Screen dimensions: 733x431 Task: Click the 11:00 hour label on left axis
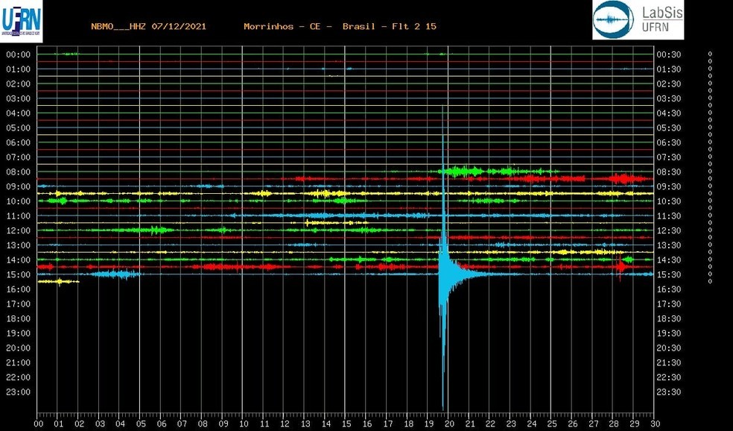(x=18, y=215)
